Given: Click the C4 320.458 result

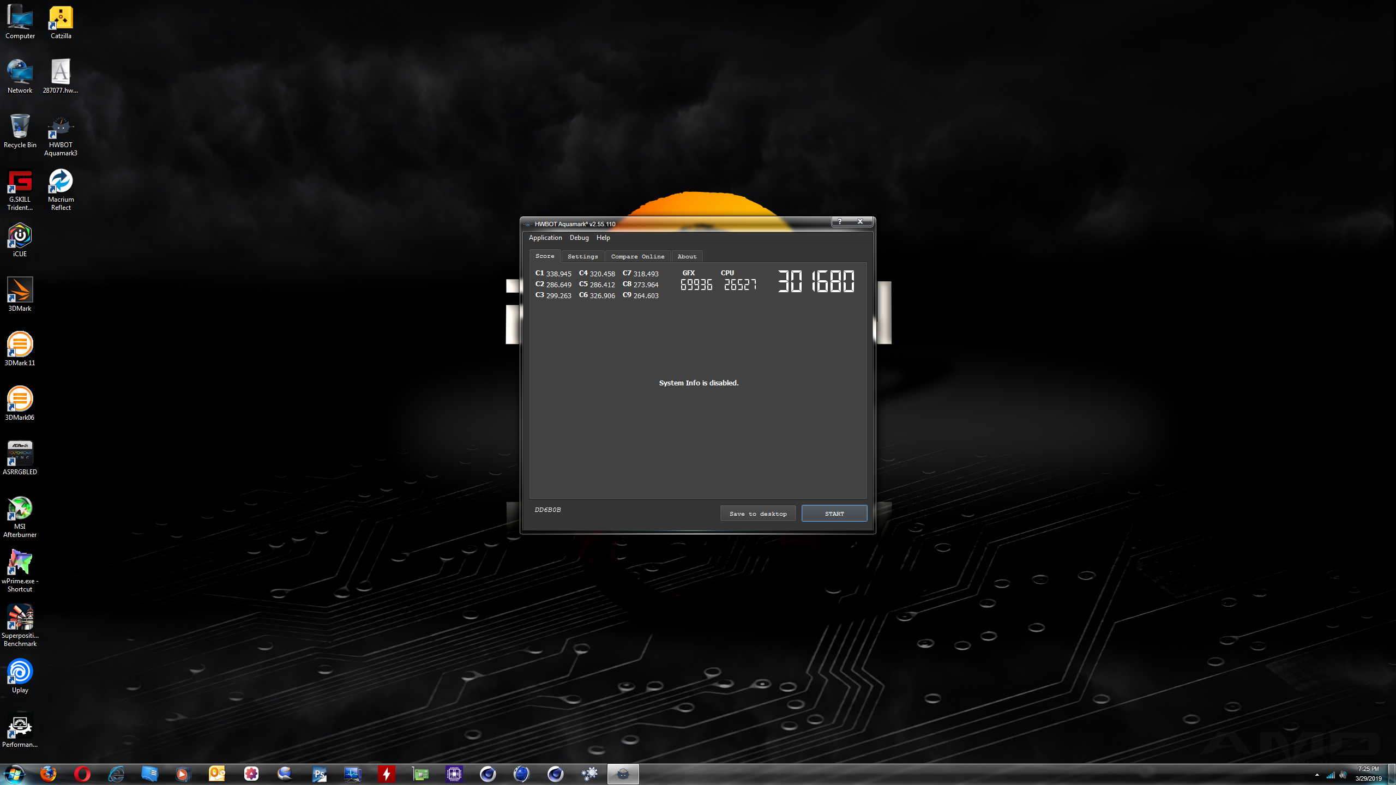Looking at the screenshot, I should 597,274.
